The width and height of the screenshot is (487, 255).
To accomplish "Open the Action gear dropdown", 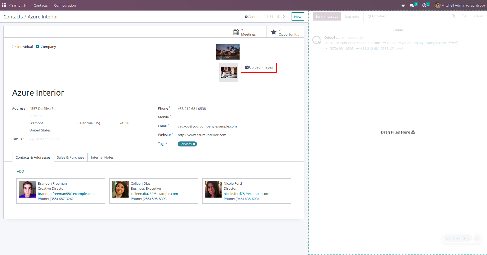I will pyautogui.click(x=251, y=17).
